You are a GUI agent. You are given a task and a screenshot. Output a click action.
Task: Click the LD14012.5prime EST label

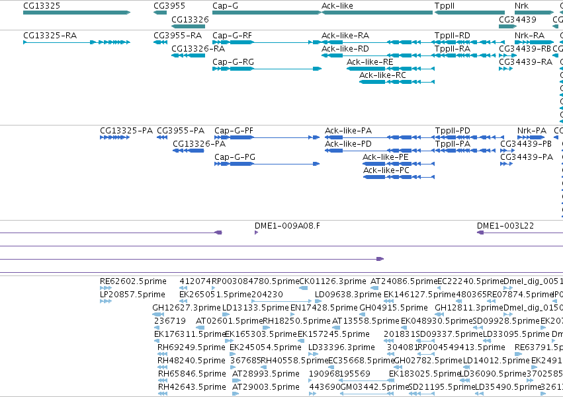[496, 361]
